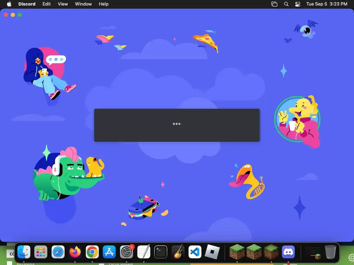354x265 pixels.
Task: Open Control Center in menu bar
Action: coord(298,4)
